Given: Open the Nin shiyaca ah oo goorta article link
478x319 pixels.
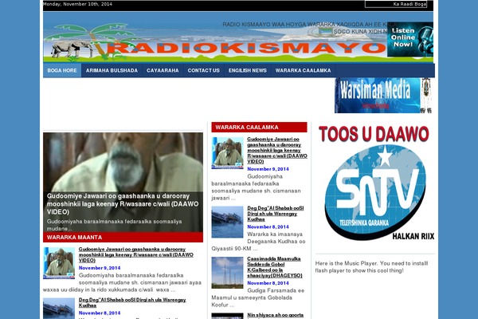Looking at the screenshot, I should [276, 315].
